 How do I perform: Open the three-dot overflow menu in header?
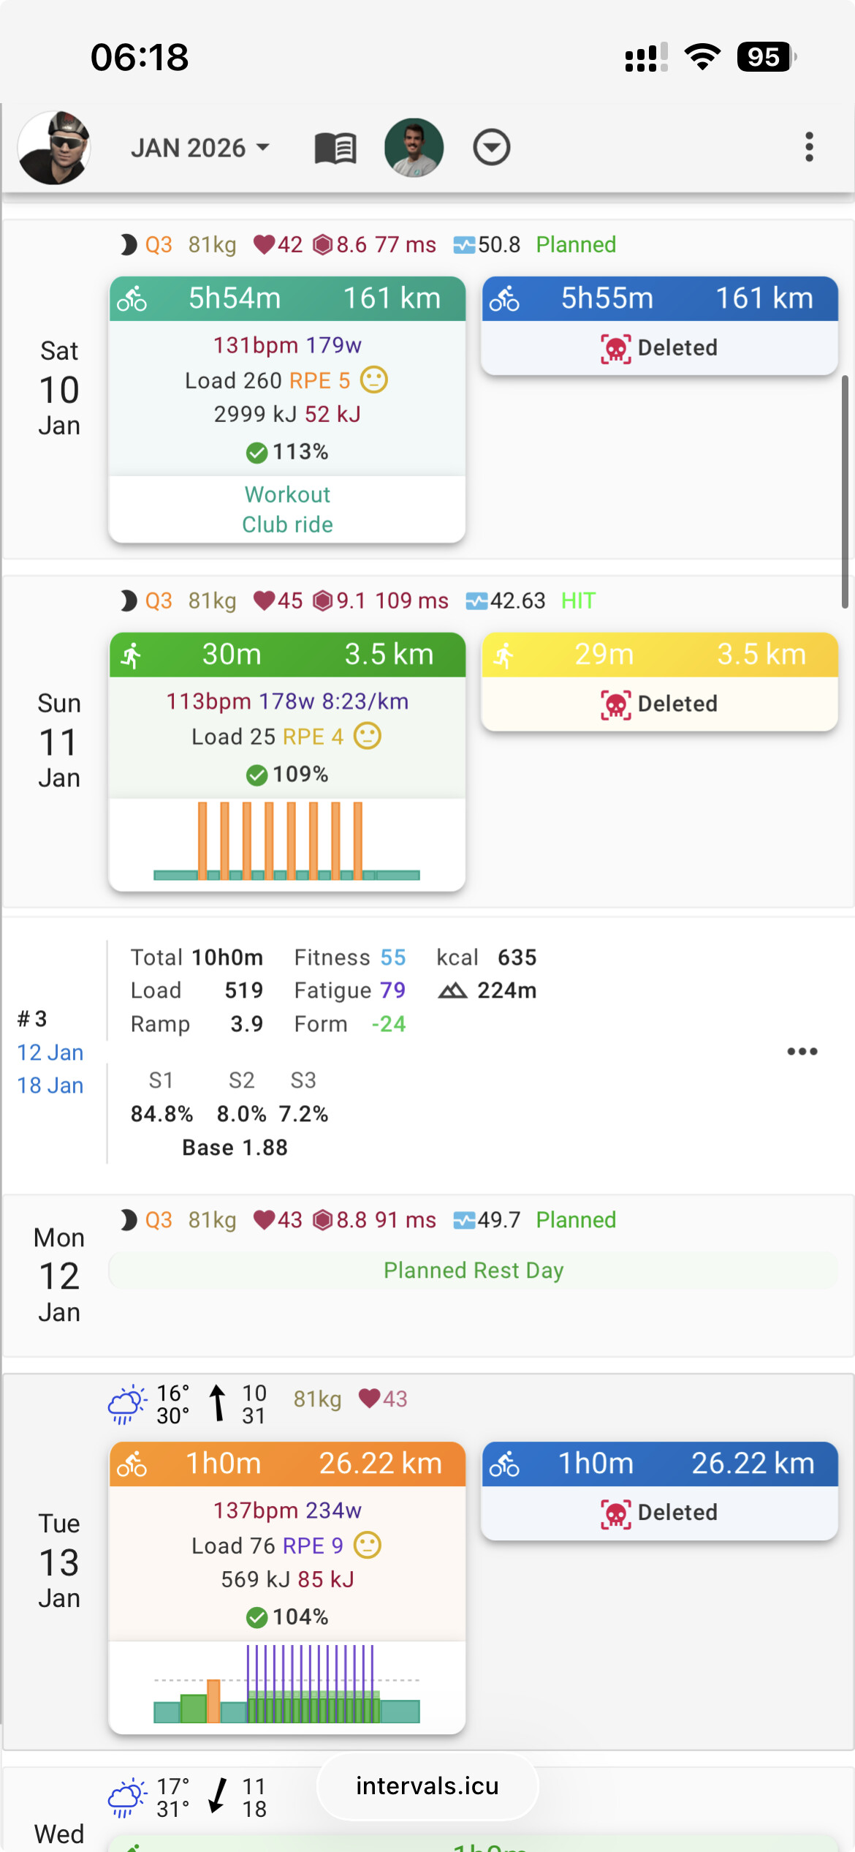coord(808,148)
